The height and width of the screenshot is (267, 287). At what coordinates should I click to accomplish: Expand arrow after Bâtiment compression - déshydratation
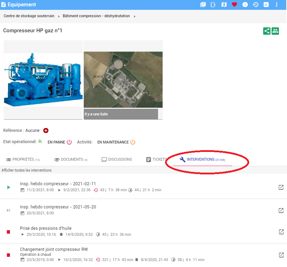[x=135, y=16]
